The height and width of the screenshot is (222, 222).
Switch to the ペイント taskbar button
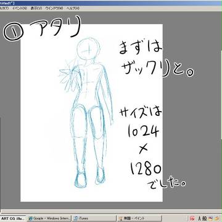139,218
